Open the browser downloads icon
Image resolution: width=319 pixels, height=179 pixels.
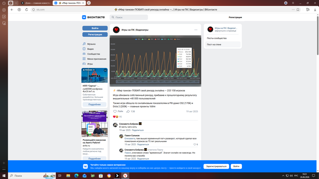pos(315,10)
